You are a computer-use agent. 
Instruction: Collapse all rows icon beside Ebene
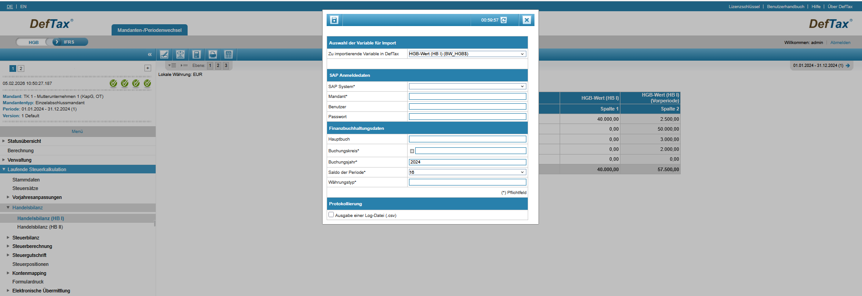[x=184, y=66]
